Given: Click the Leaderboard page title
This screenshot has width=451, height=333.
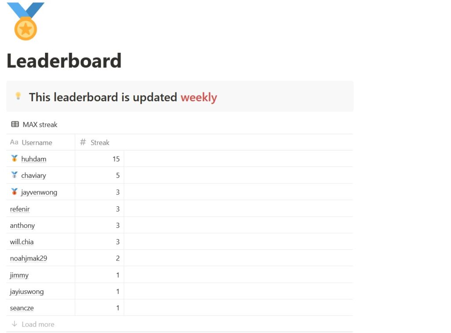Looking at the screenshot, I should click(x=64, y=61).
